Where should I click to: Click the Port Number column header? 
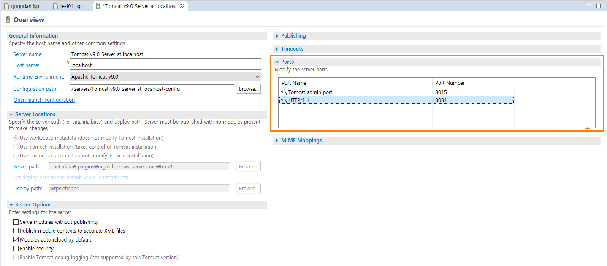473,83
